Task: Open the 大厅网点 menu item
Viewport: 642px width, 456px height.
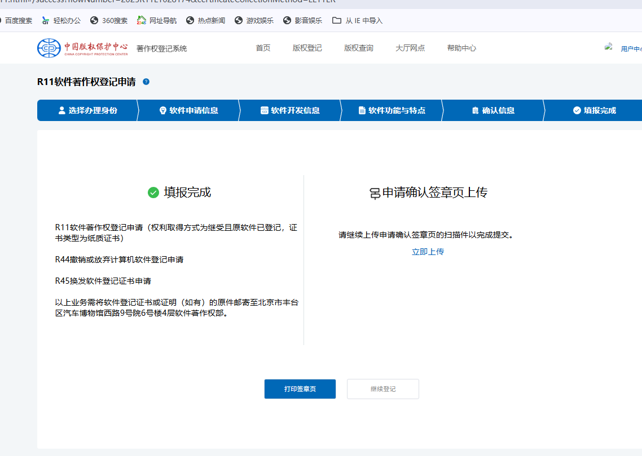Action: click(410, 48)
